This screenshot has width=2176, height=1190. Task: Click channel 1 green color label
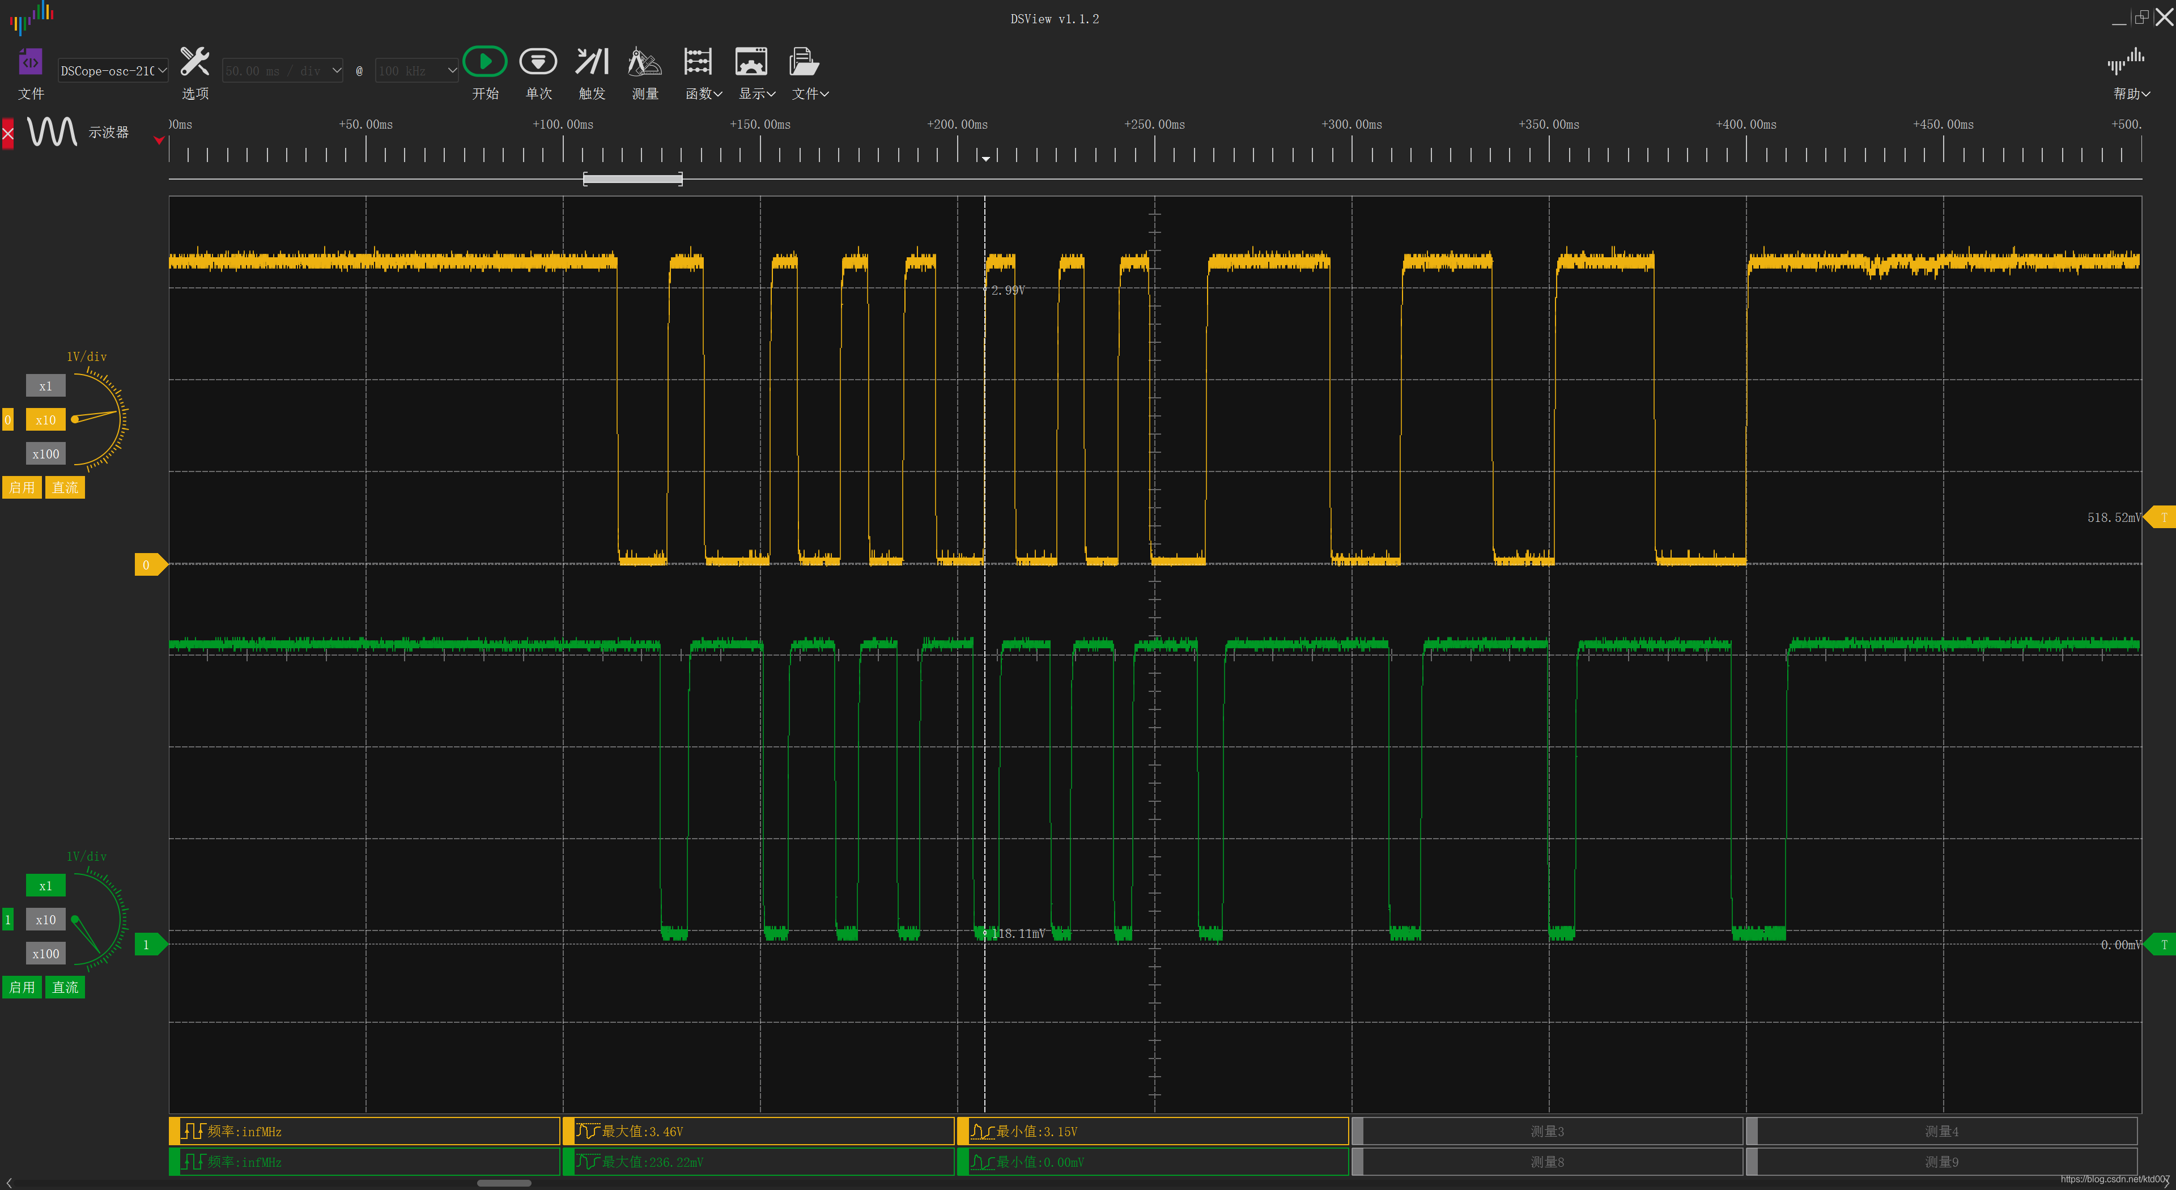[x=7, y=920]
